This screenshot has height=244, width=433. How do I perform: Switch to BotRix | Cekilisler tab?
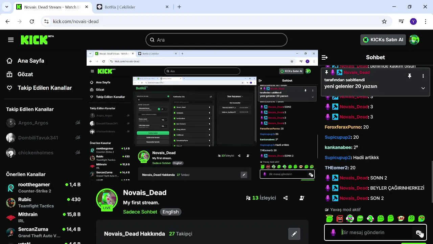point(133,7)
